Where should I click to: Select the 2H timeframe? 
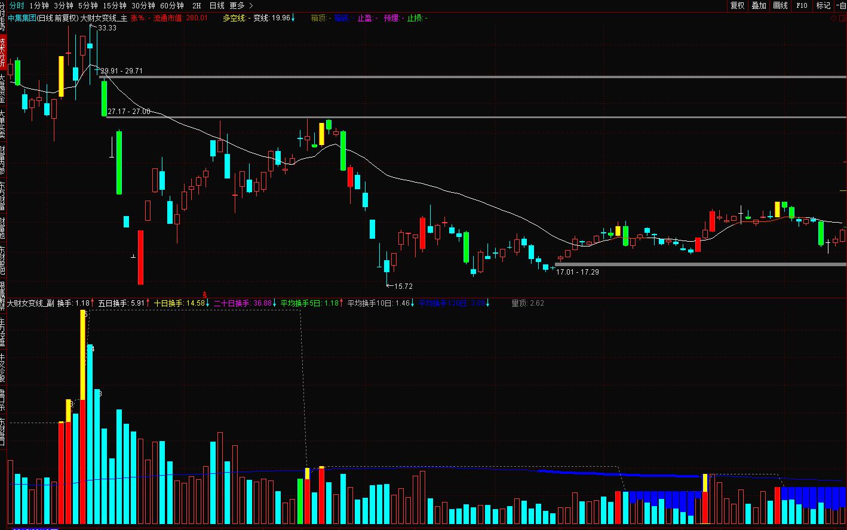tap(197, 5)
